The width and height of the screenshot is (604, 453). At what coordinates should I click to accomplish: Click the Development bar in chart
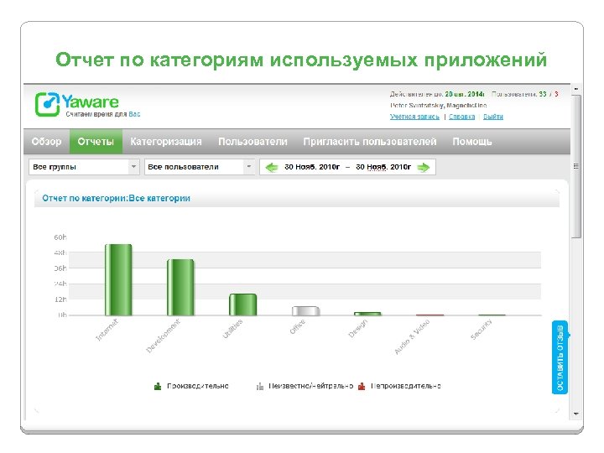(180, 288)
